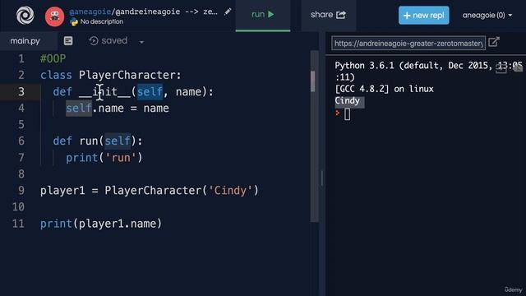Expand the saved versions dropdown arrow
526x296 pixels.
[x=141, y=42]
